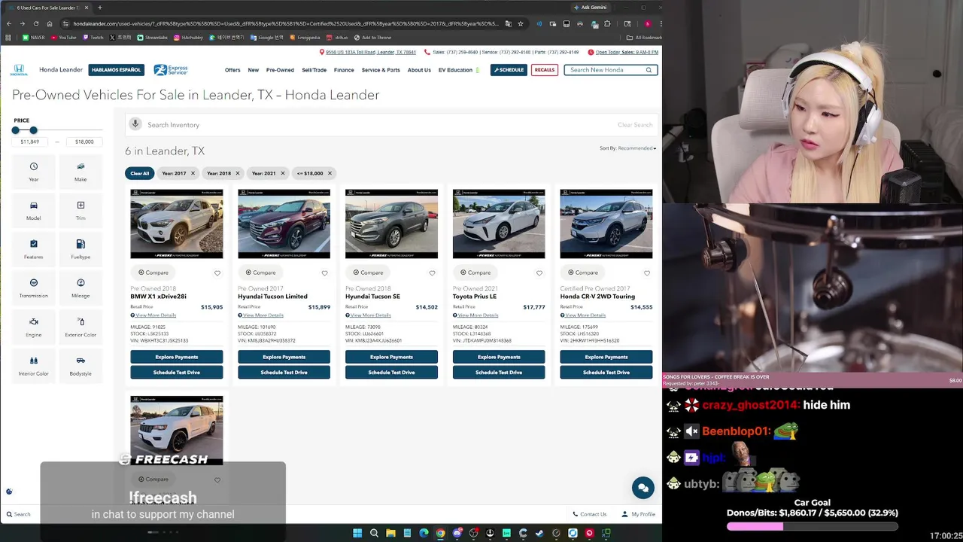
Task: Toggle Compare for Toyota Prius LE
Action: click(475, 273)
